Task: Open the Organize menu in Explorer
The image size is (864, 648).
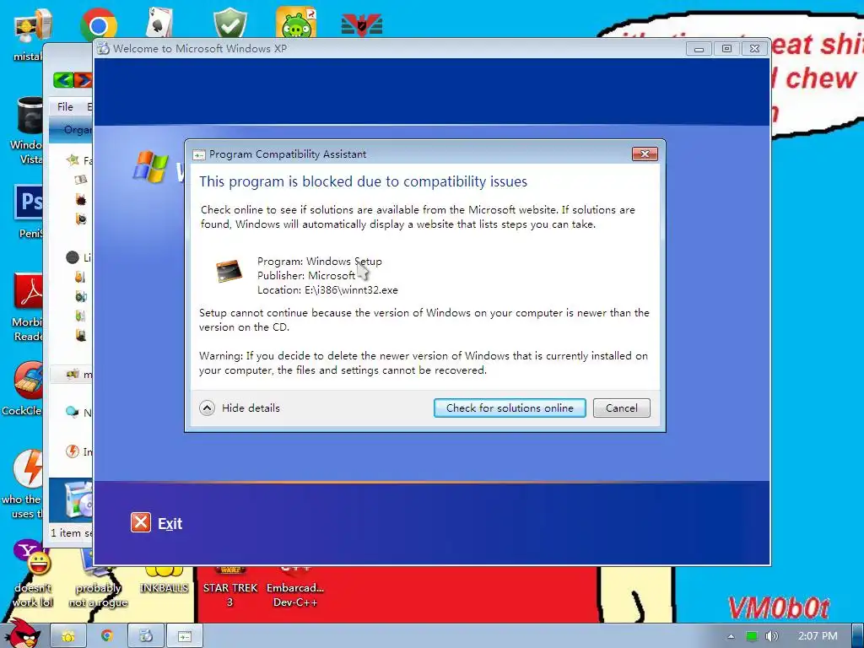Action: (78, 130)
